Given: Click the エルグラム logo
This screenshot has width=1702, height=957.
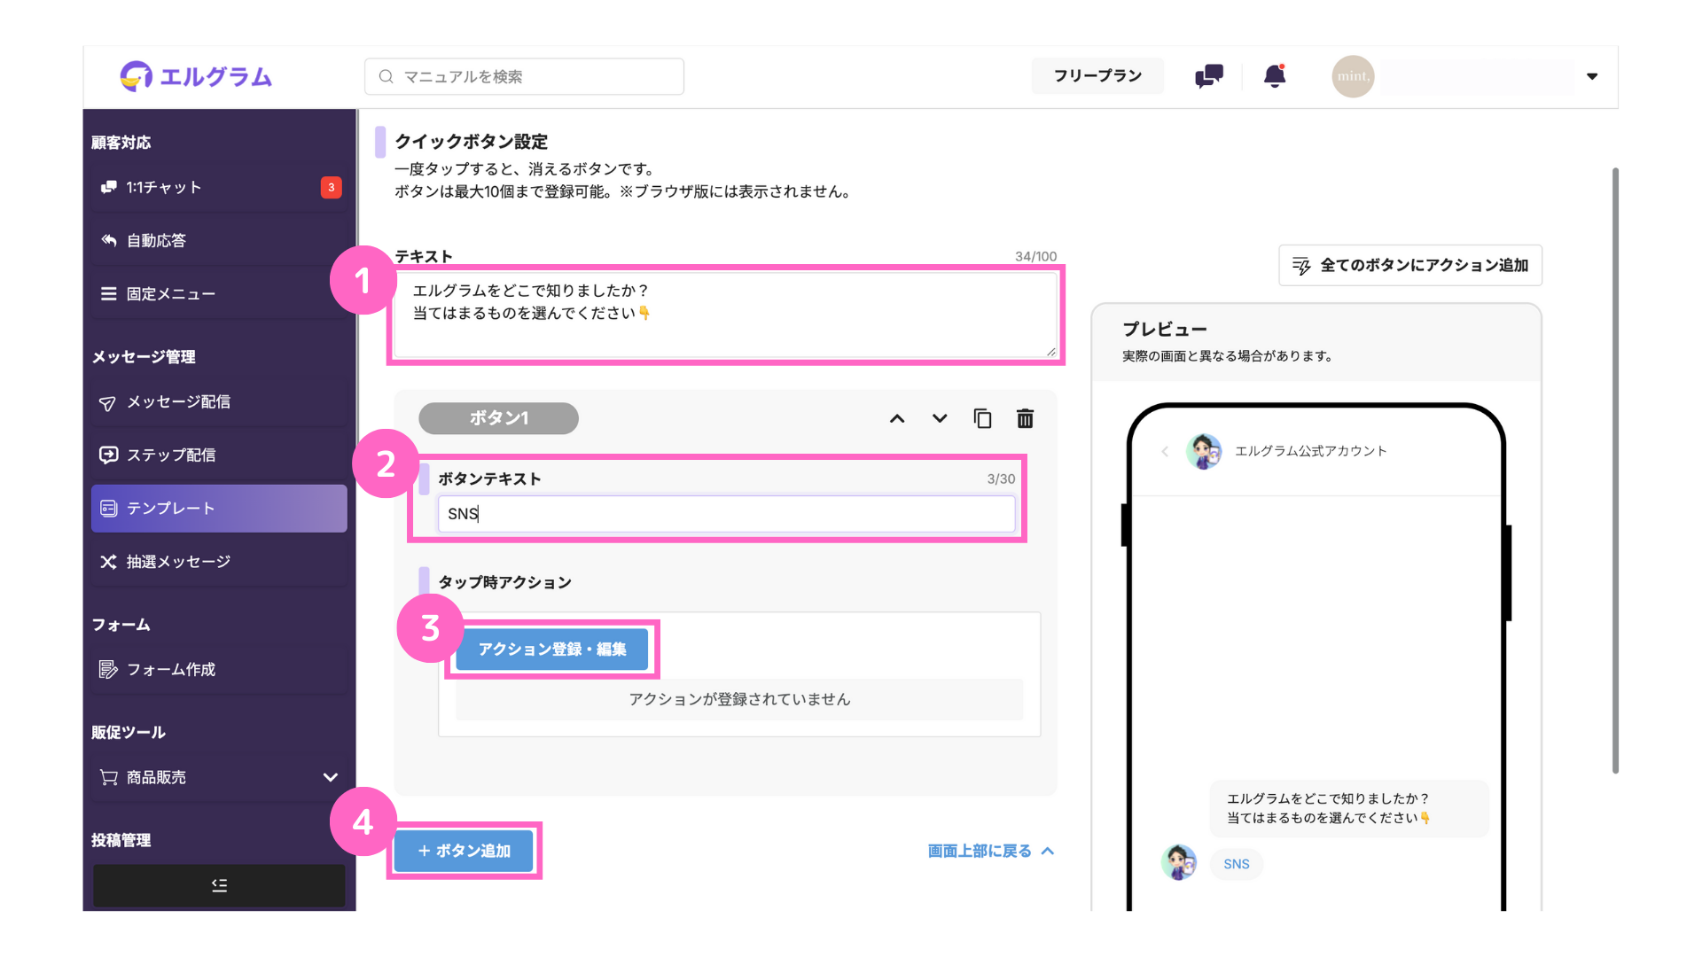Looking at the screenshot, I should [x=196, y=77].
